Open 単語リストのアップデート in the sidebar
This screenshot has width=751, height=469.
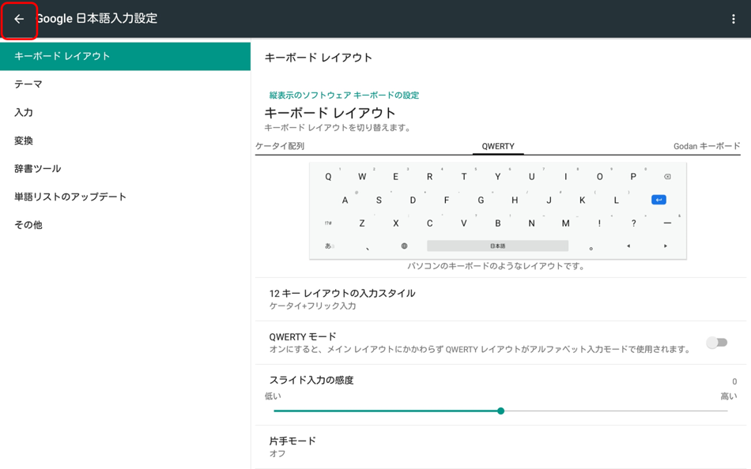click(125, 197)
